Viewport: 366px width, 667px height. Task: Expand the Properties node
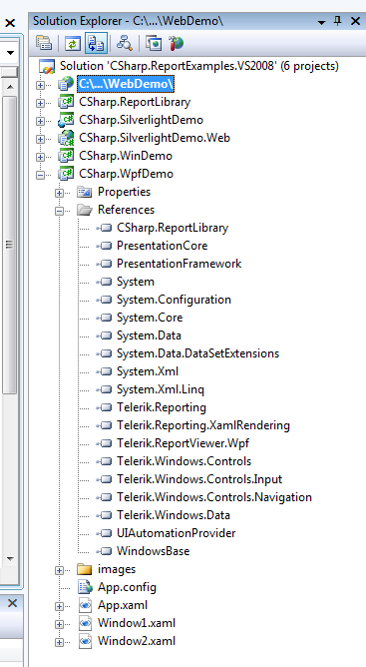(59, 193)
